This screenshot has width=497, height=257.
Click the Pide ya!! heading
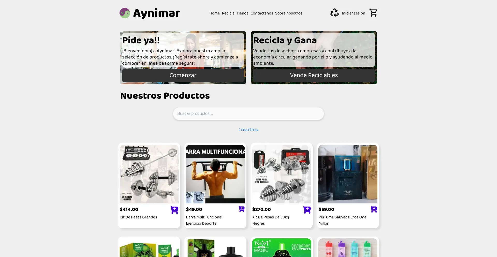coord(141,40)
